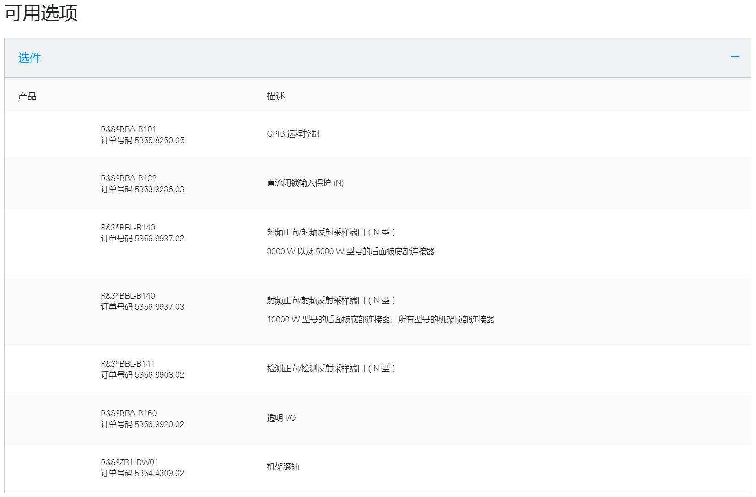The height and width of the screenshot is (497, 756).
Task: Select order number 5354.4309.02
Action: point(159,473)
